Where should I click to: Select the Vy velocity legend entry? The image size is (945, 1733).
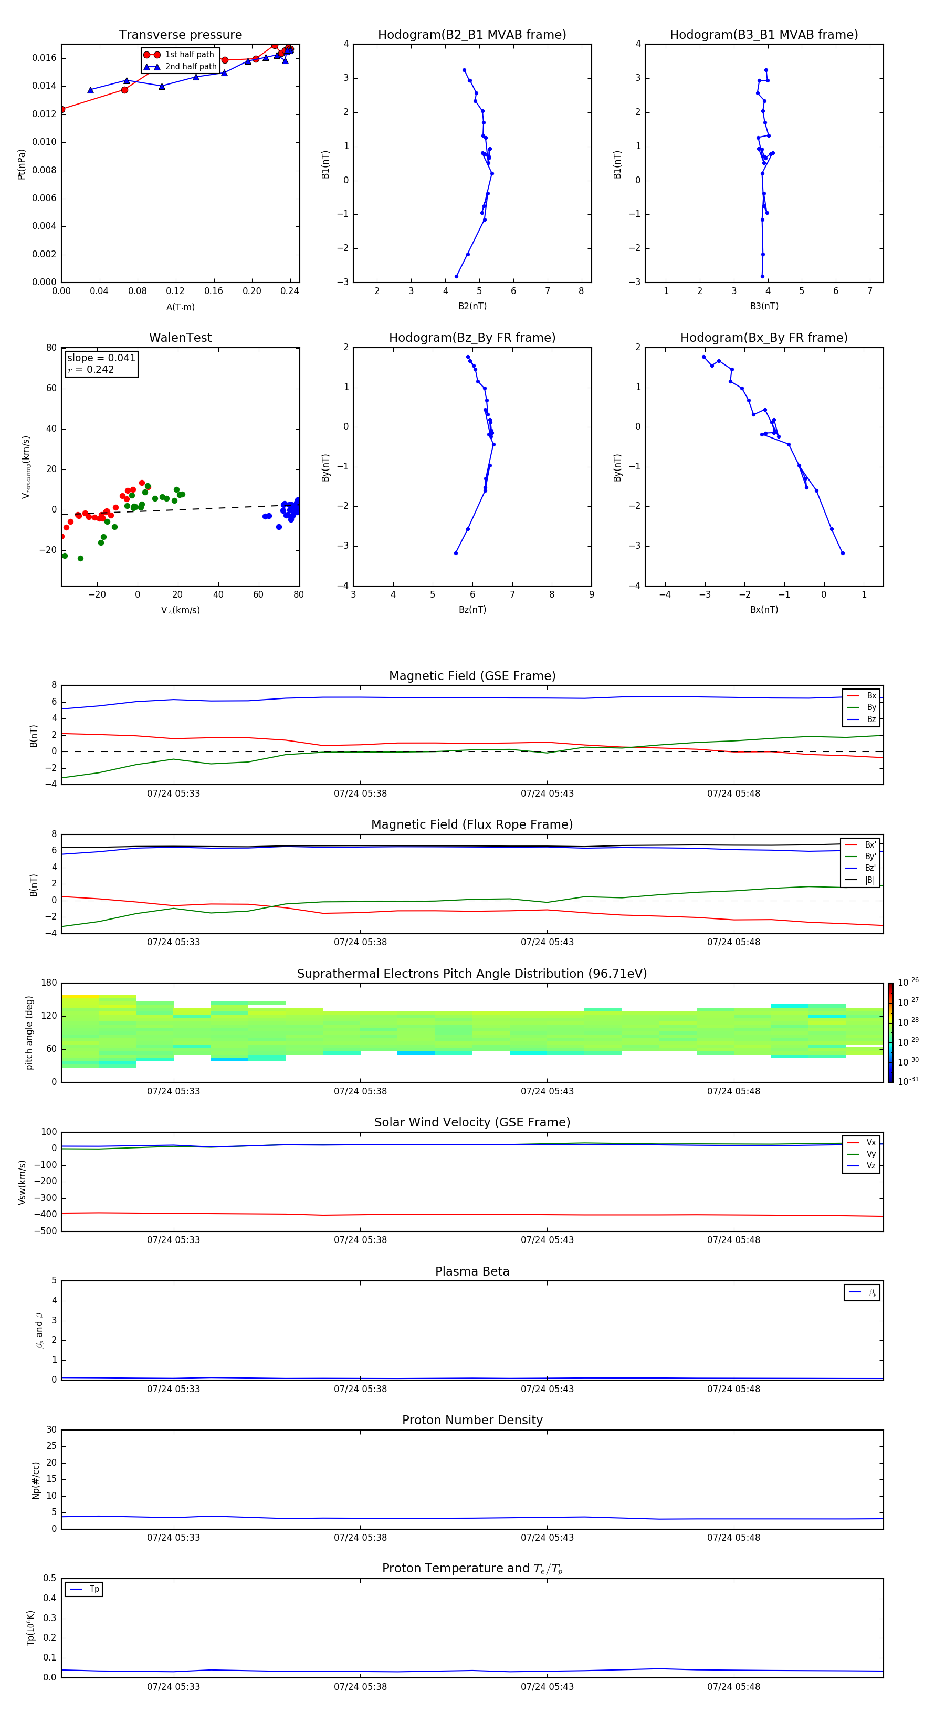pos(862,1154)
